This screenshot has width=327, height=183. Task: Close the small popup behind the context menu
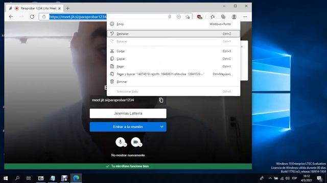[x=242, y=47]
